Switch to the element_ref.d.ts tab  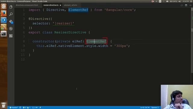coord(71,5)
